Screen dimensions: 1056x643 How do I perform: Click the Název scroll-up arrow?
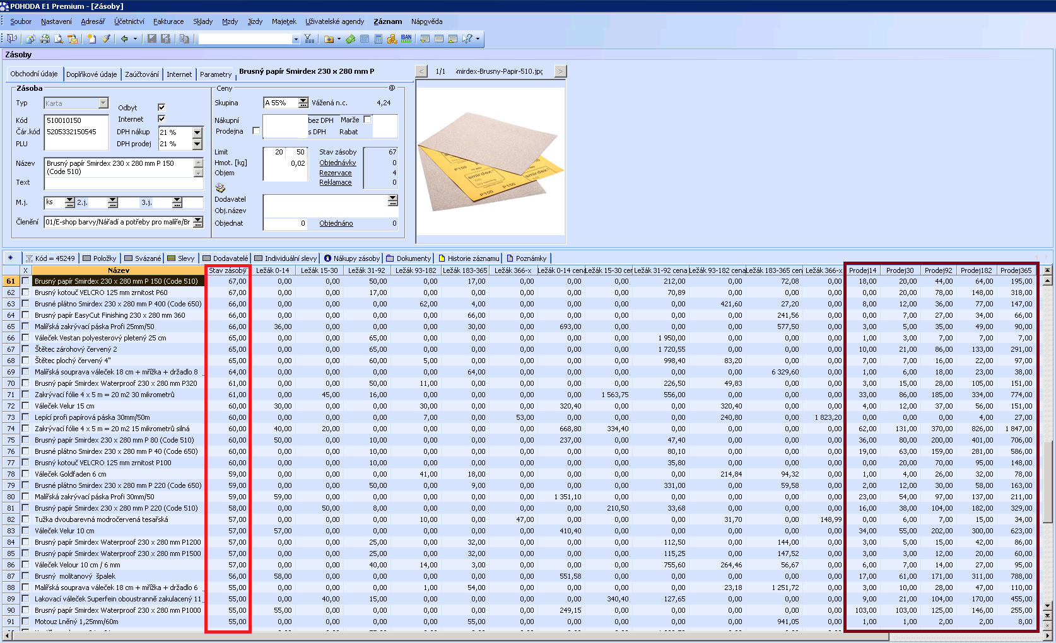coord(198,163)
